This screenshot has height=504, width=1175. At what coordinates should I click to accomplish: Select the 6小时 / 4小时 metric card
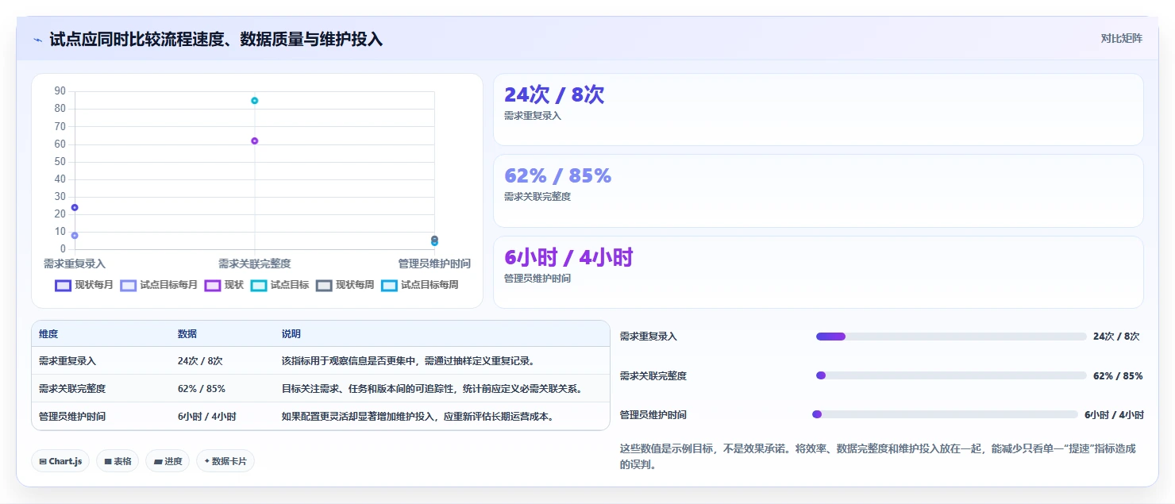pos(819,271)
